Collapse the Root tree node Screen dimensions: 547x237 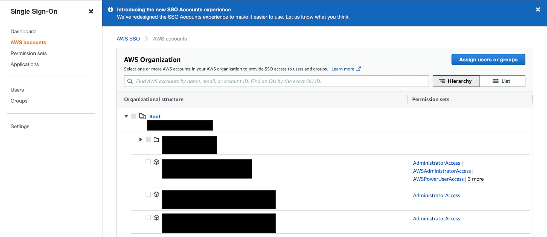pyautogui.click(x=126, y=116)
